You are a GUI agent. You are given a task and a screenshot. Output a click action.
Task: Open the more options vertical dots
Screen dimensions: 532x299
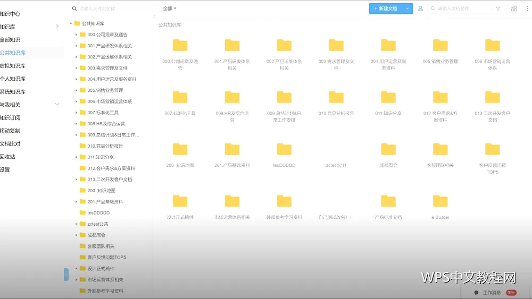(527, 8)
